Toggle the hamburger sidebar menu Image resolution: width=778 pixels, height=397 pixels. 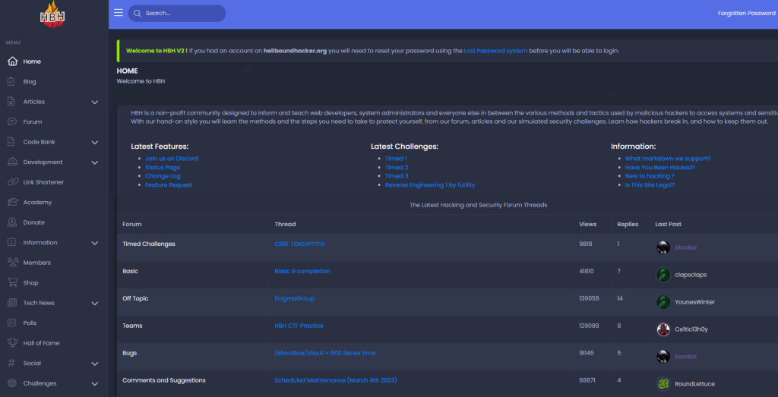click(x=119, y=13)
